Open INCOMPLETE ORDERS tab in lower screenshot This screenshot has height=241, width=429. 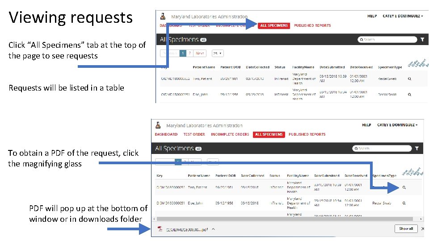coord(230,134)
